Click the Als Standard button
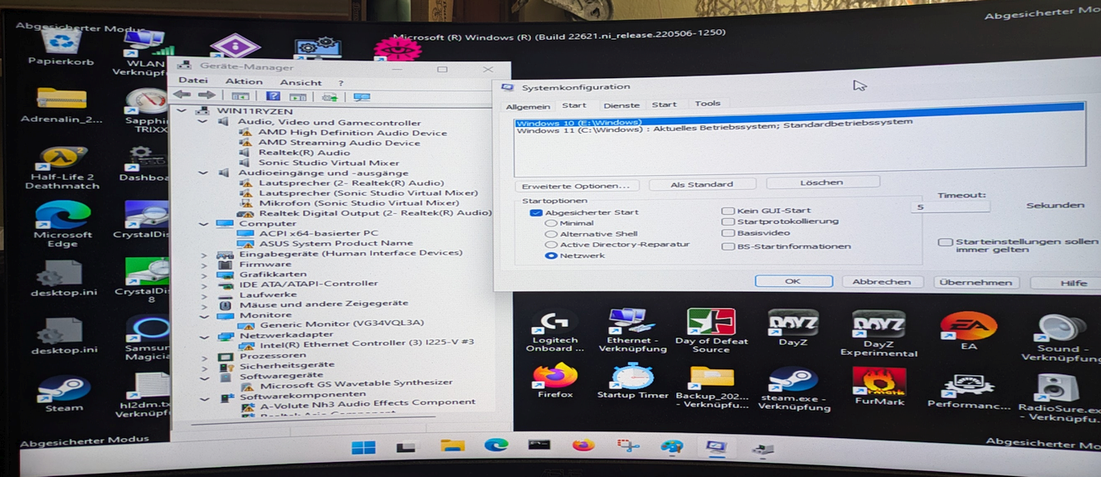Screen dimensions: 1101x477 point(702,184)
